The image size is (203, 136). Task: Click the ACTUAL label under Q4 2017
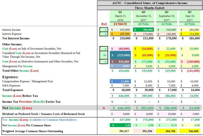coord(143,24)
